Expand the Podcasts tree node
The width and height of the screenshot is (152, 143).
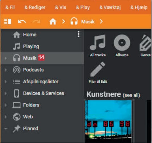click(6, 70)
